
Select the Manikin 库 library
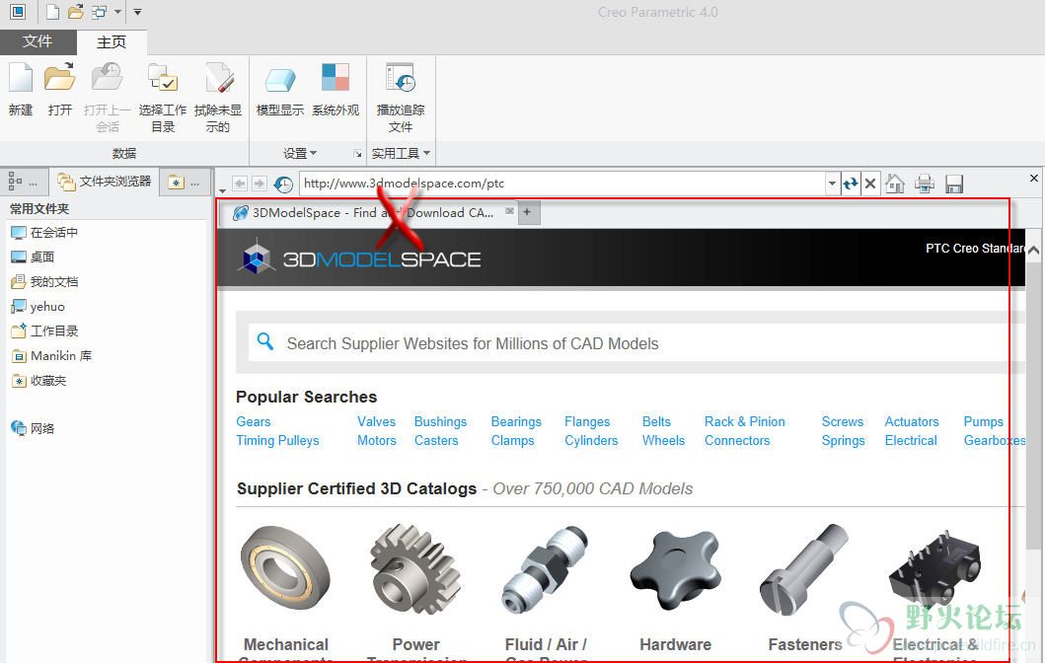point(52,356)
